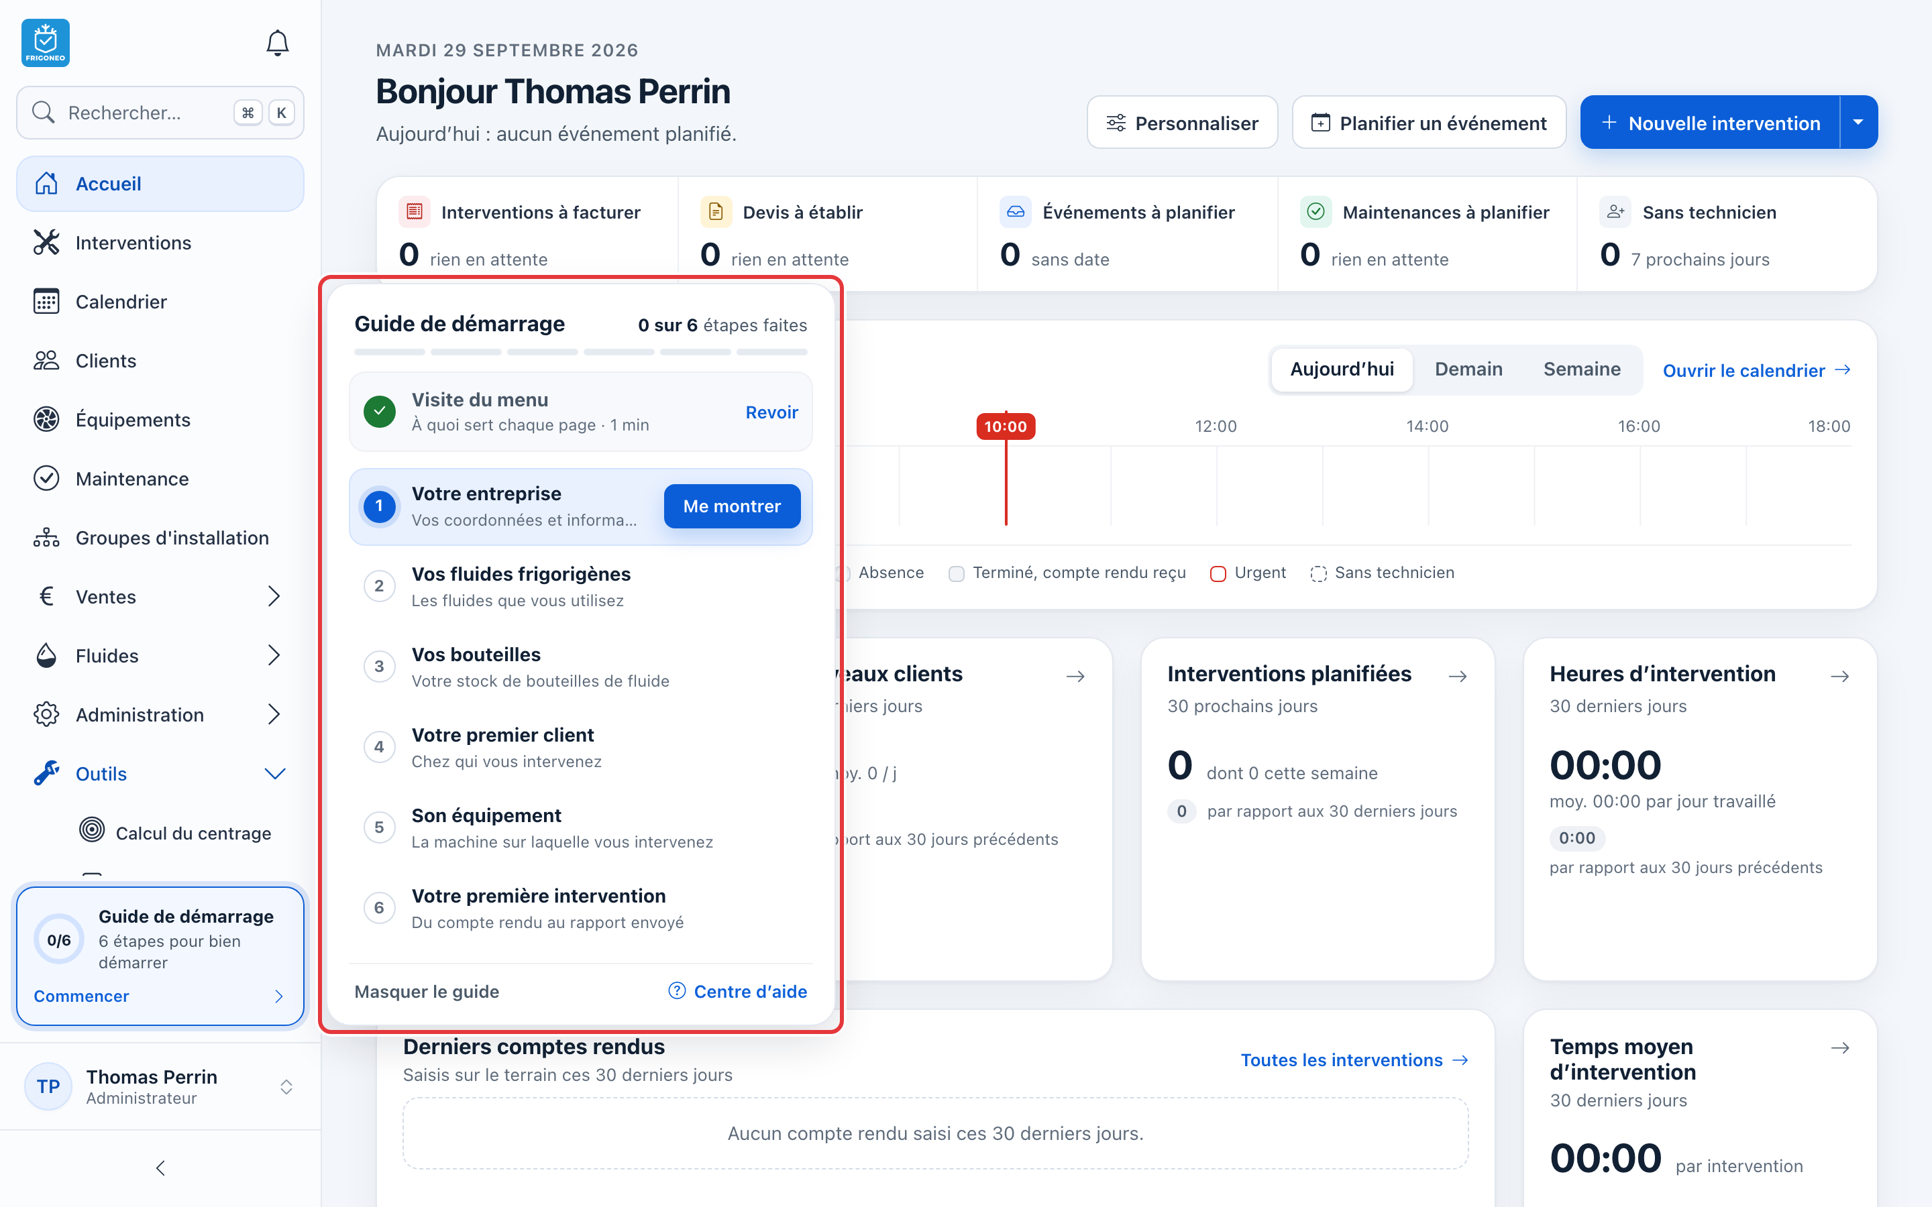Click the Maintenances à planifier card
The image size is (1932, 1207).
[x=1428, y=235]
